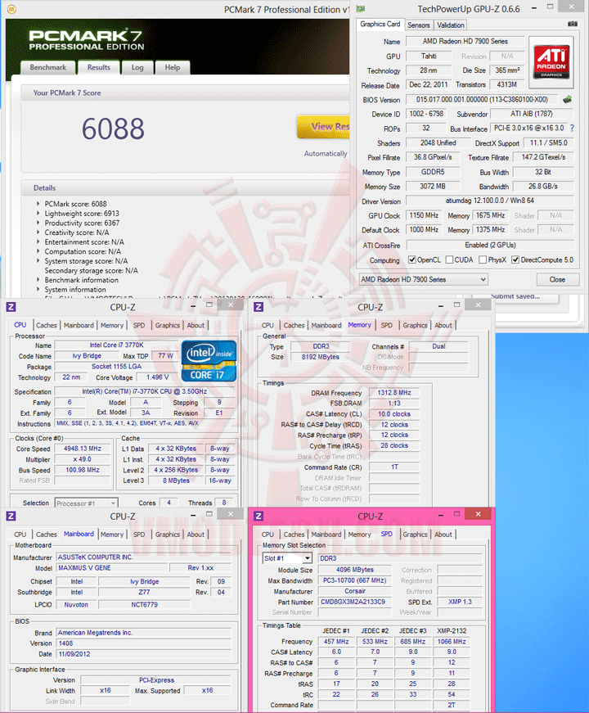This screenshot has width=589, height=713.
Task: Click the Memory Size value 3072 MB
Action: 433,186
